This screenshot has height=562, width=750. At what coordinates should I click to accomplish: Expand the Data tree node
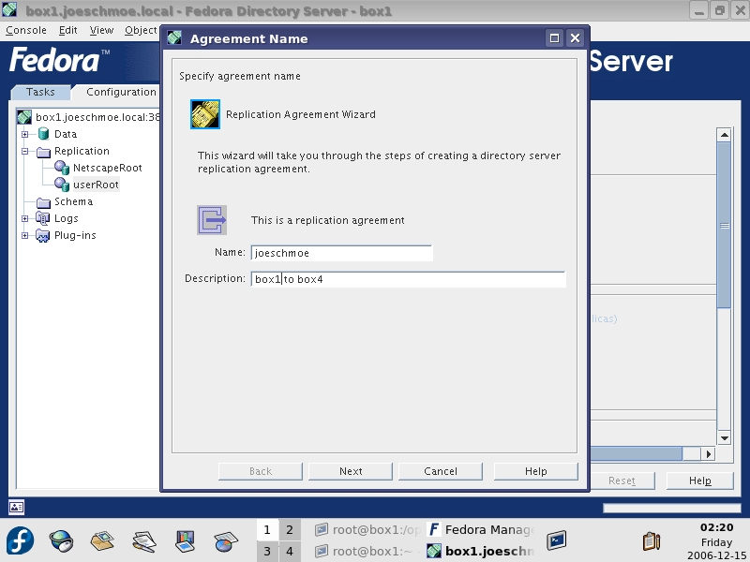point(26,134)
